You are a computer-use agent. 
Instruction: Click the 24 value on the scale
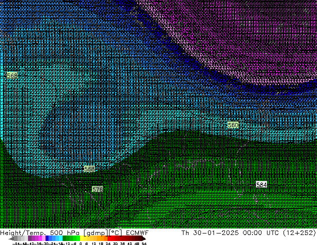coord(108,243)
